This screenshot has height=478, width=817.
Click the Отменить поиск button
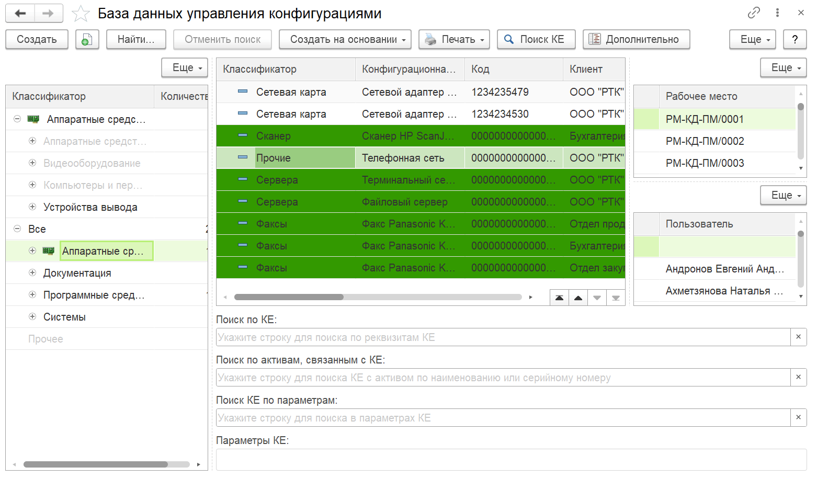[223, 39]
